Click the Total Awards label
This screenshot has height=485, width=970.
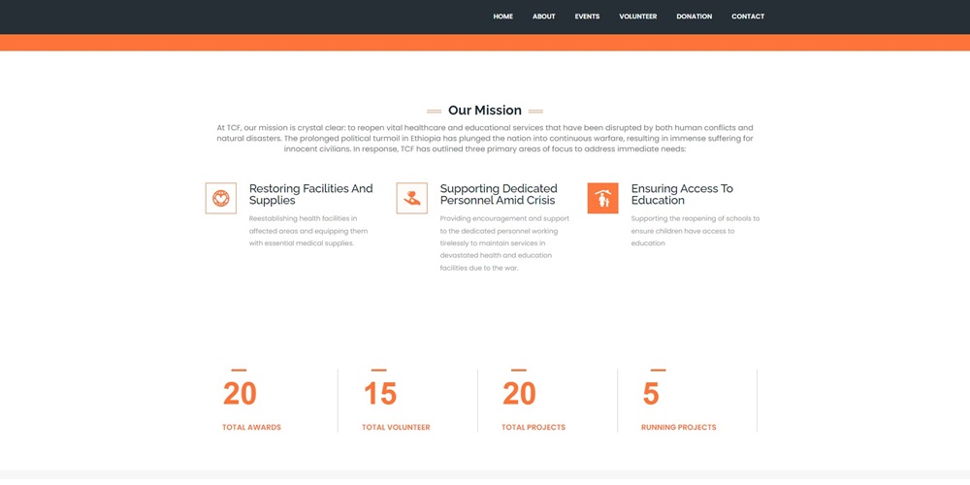(x=251, y=428)
